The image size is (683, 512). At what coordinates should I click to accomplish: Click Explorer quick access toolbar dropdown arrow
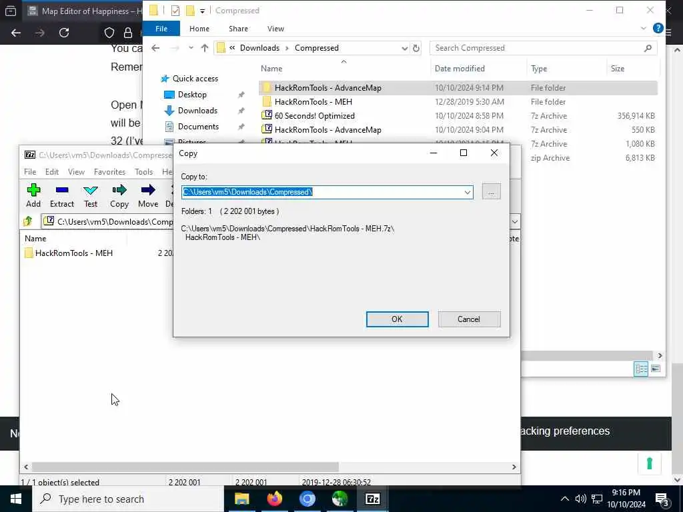[203, 11]
